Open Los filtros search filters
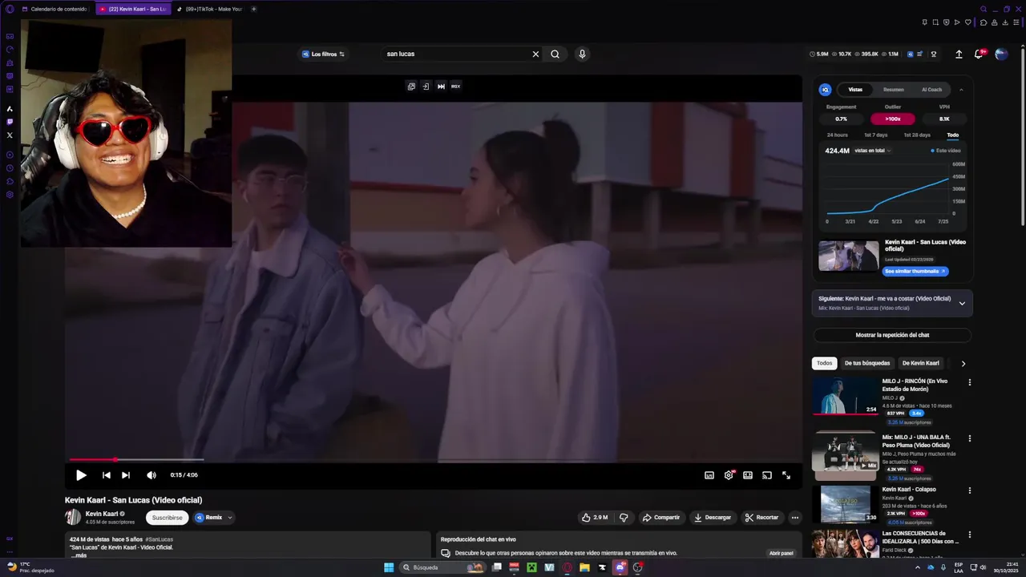 (x=323, y=54)
